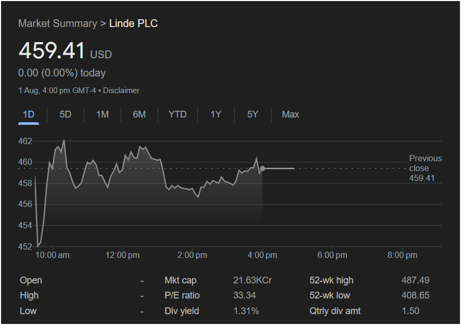
Task: Switch to the 5D chart tab
Action: [x=66, y=114]
